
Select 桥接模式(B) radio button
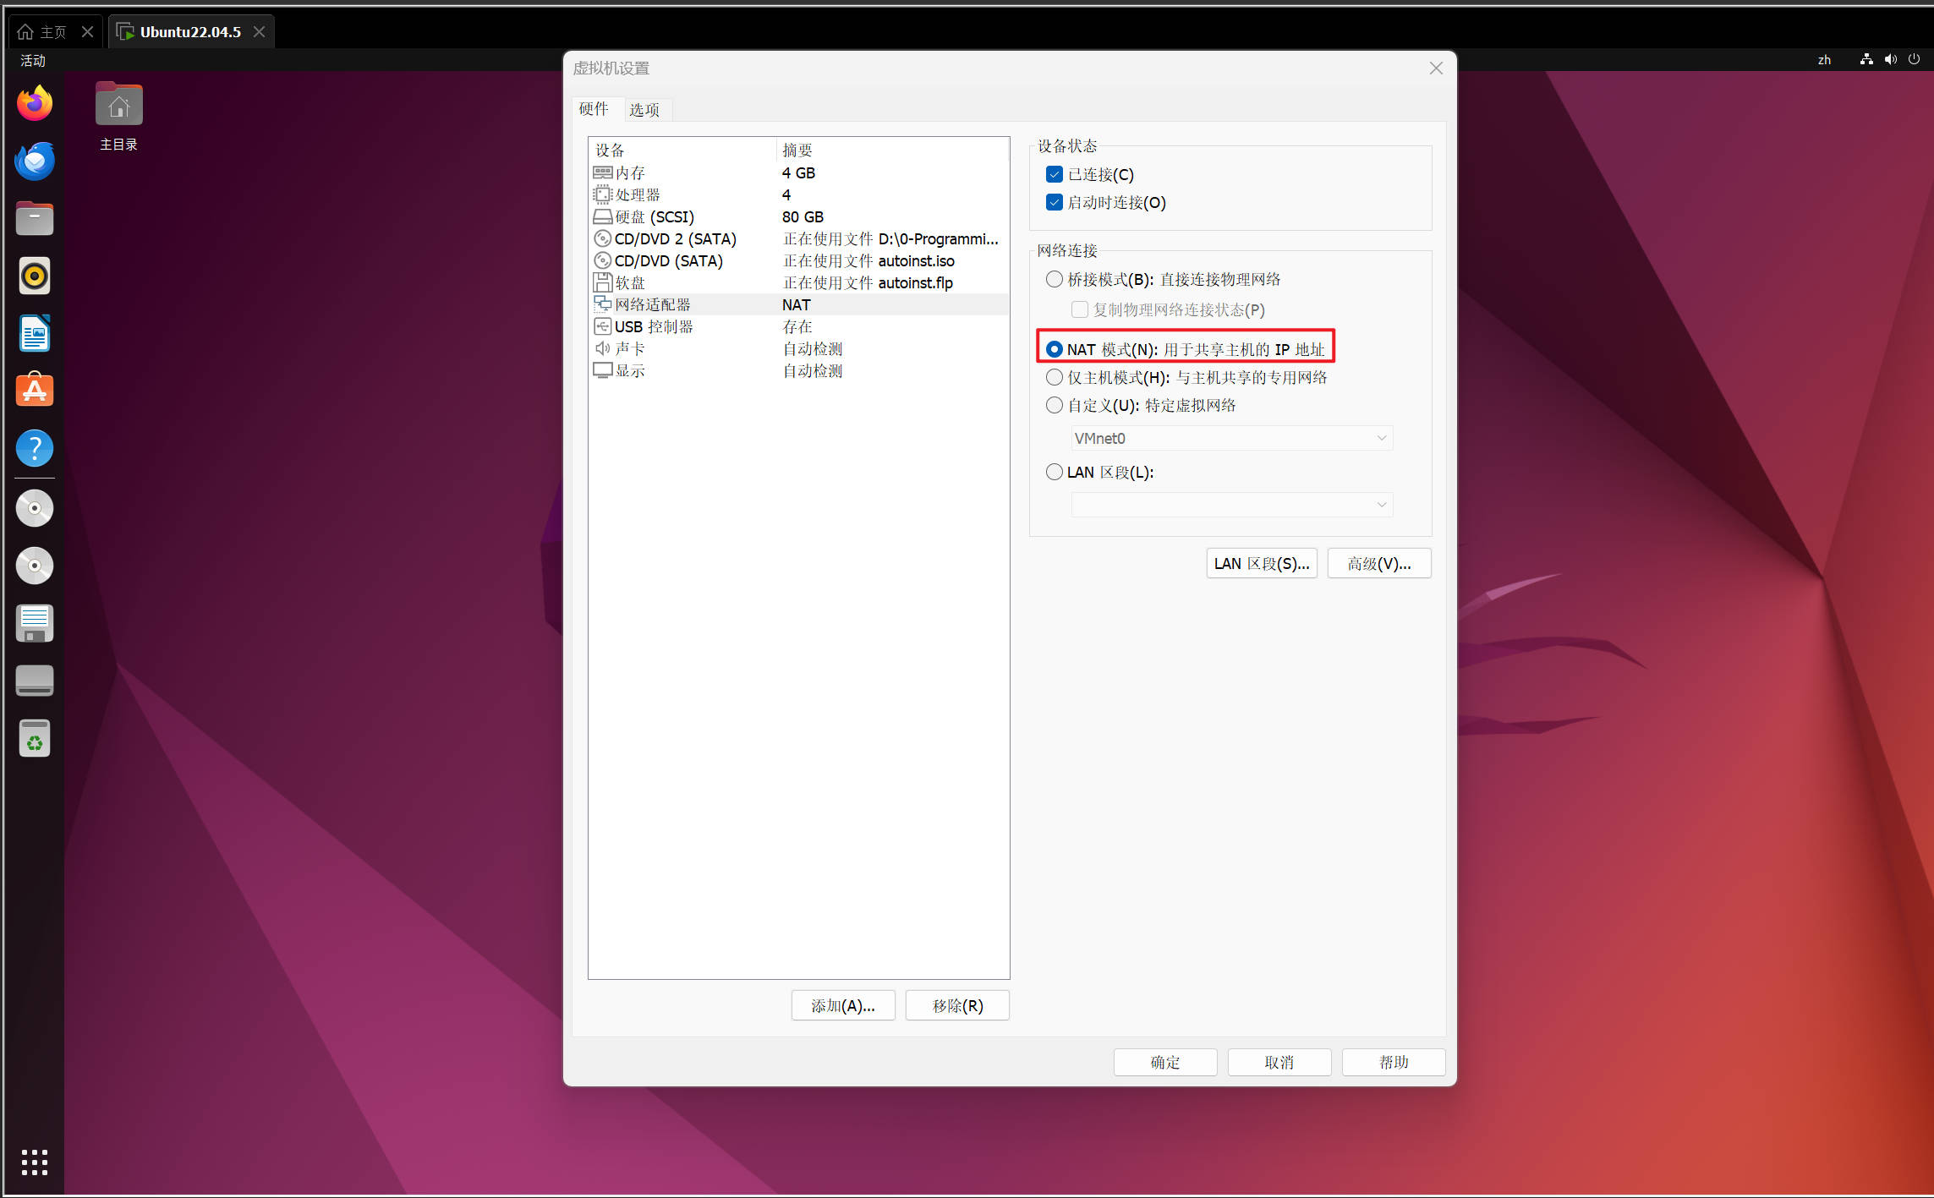pyautogui.click(x=1054, y=279)
